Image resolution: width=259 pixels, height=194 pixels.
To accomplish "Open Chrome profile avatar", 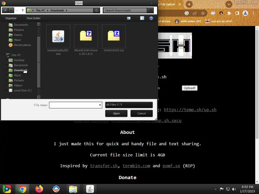I will coord(245,13).
